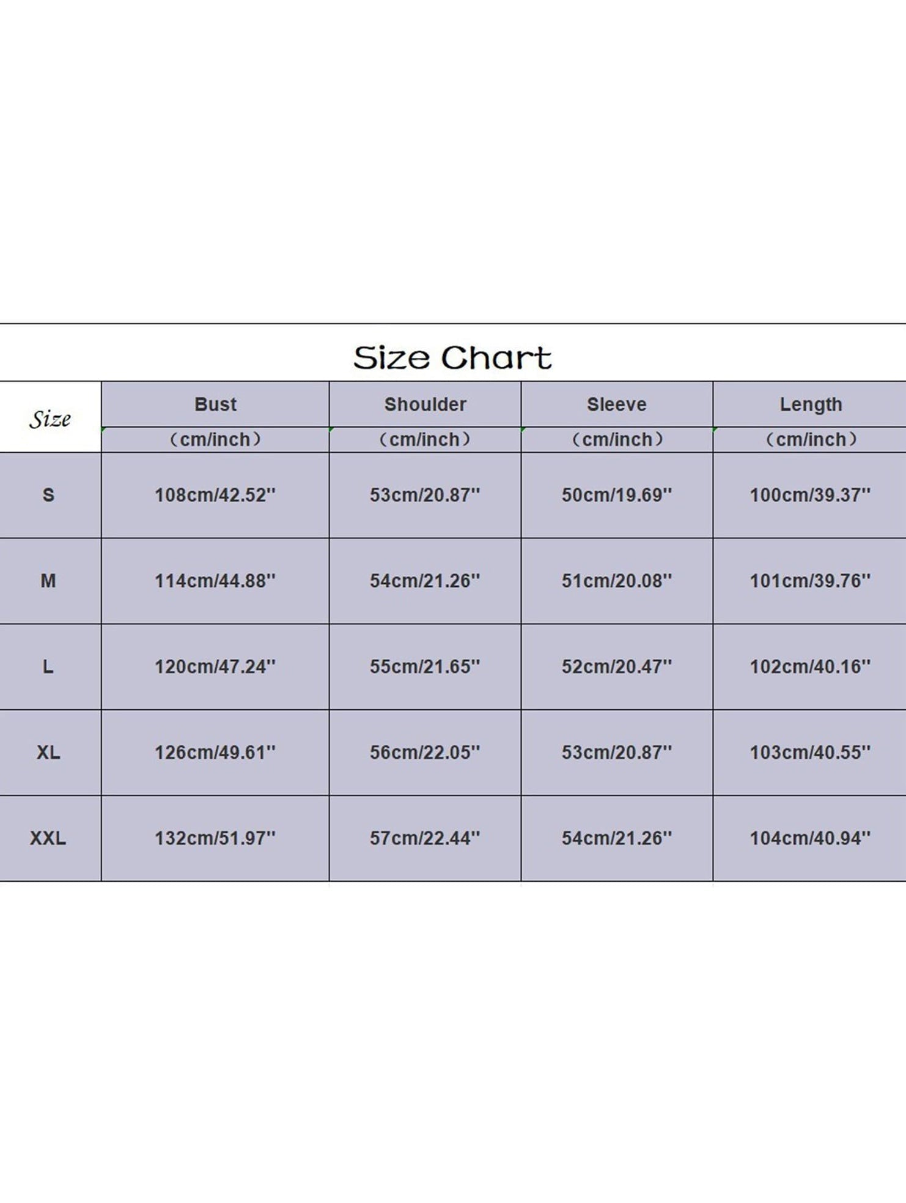This screenshot has height=1203, width=906.
Task: Click the 54cm/21.26'' shoulder cell for M
Action: [x=425, y=581]
